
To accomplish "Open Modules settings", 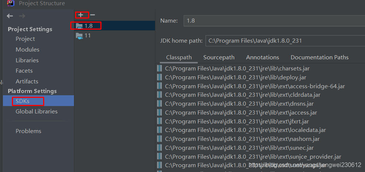I will click(x=28, y=49).
